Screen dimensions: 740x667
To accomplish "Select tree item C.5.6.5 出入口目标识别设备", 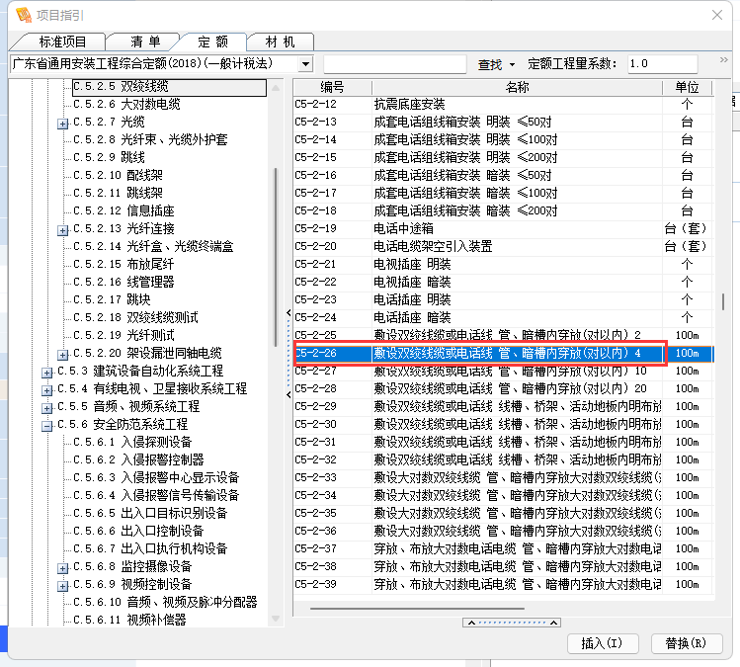I will tap(150, 514).
